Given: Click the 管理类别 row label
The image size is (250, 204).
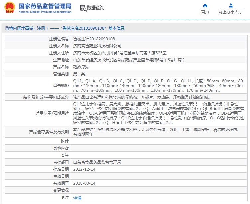Looking at the screenshot, I should click(61, 74).
